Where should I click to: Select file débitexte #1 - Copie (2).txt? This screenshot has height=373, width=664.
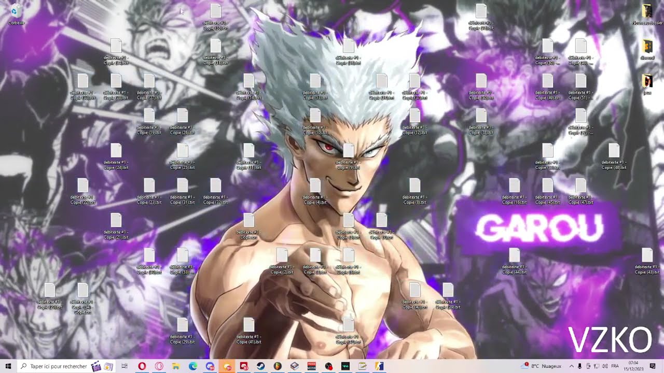coord(282,262)
